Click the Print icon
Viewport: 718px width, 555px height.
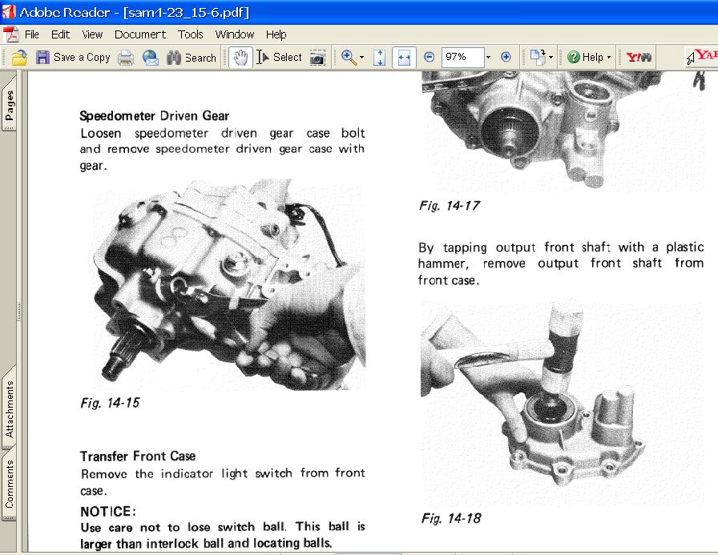(126, 58)
